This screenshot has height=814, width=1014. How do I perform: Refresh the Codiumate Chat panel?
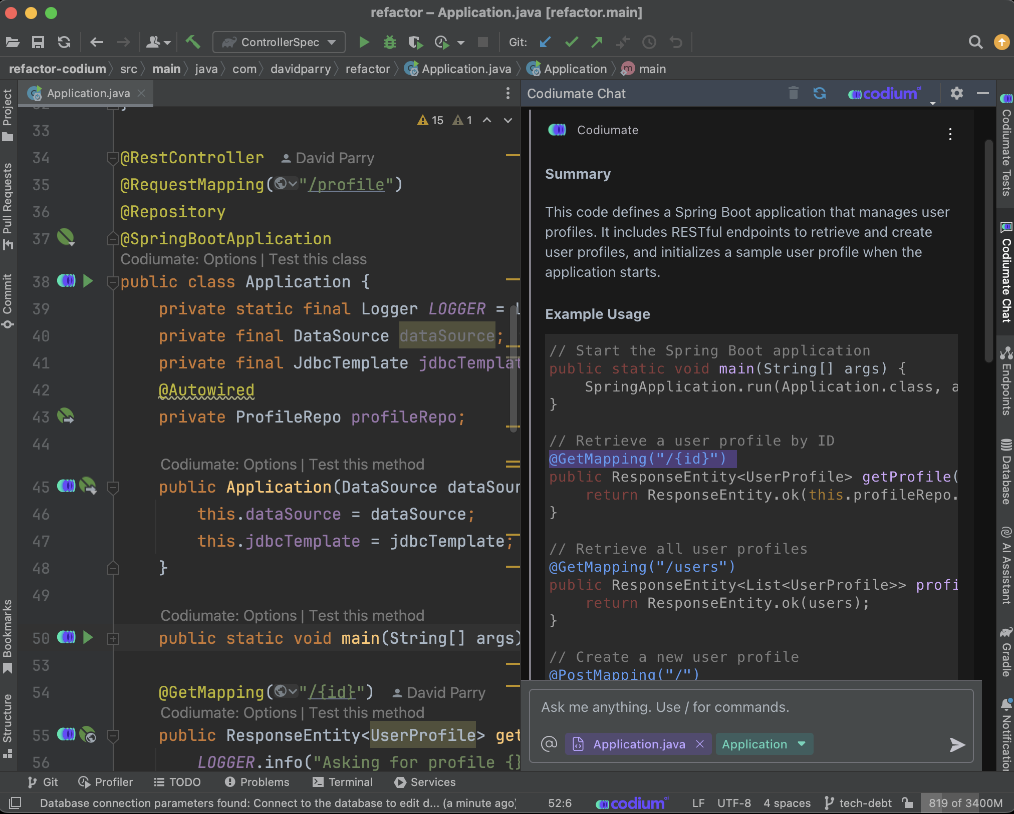pos(820,93)
